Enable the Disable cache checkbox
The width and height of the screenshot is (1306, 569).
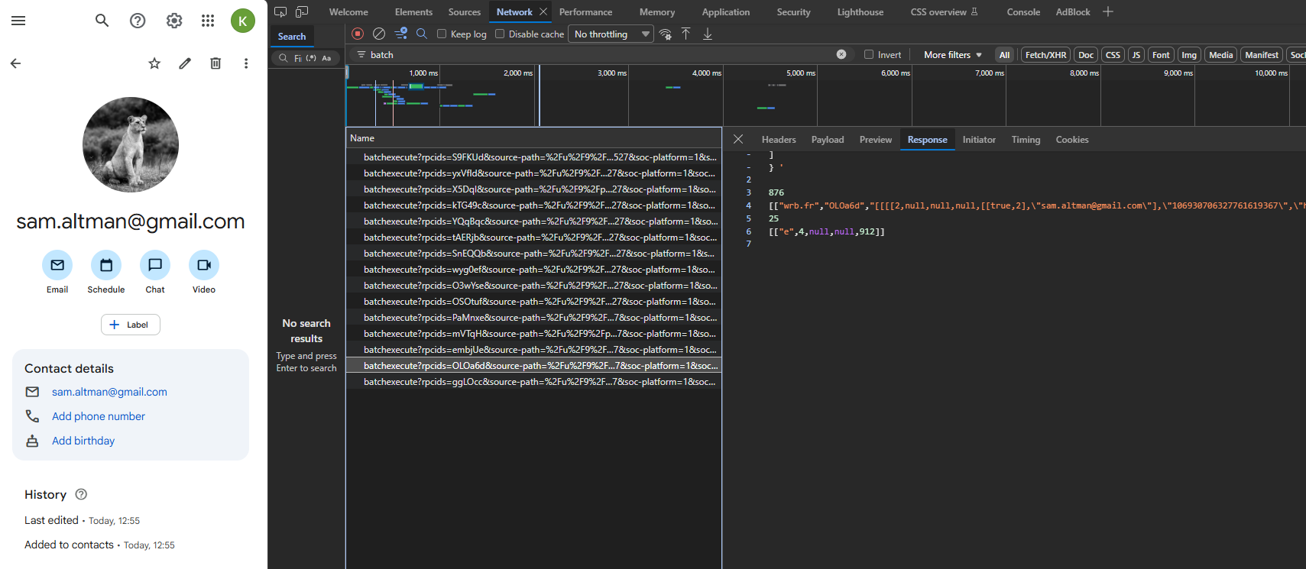coord(500,34)
